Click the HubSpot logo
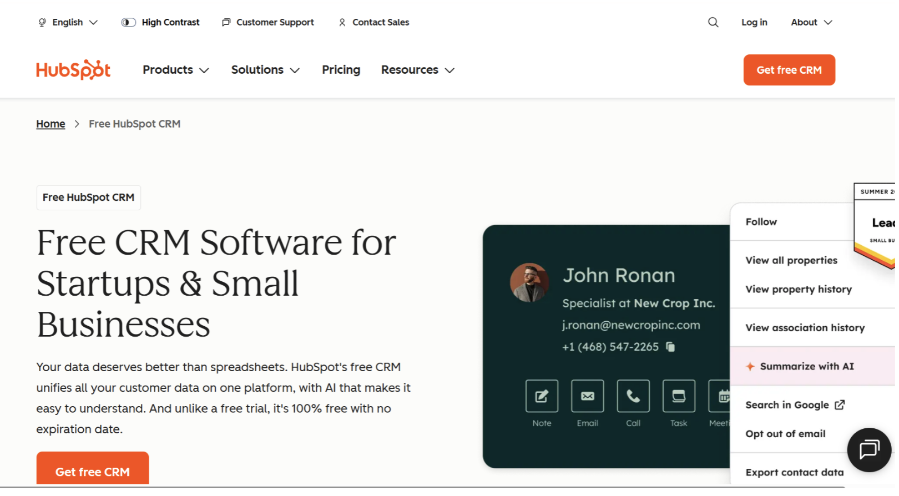899x496 pixels. (73, 70)
